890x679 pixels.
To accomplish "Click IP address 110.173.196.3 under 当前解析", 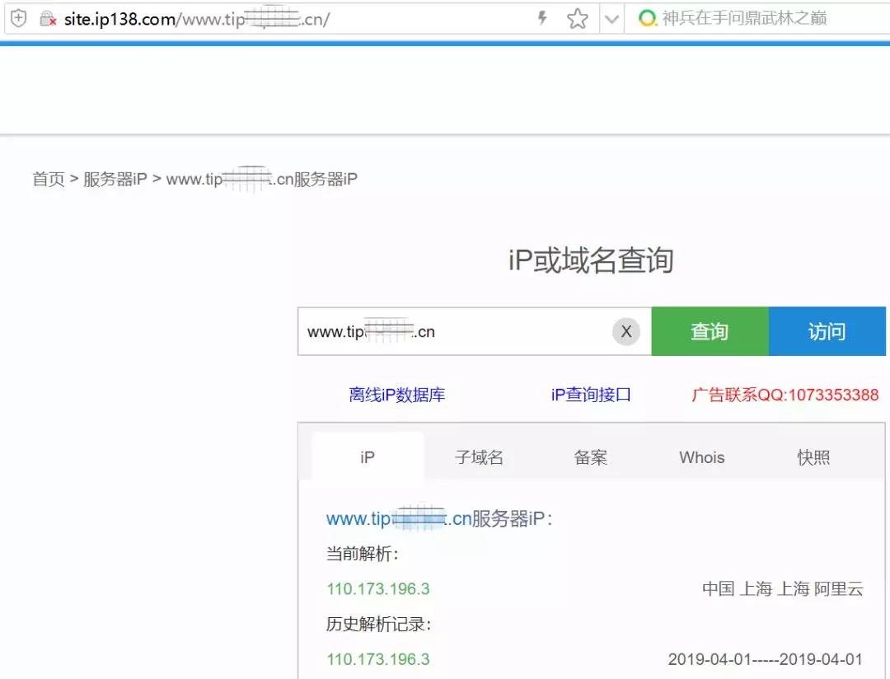I will click(377, 589).
